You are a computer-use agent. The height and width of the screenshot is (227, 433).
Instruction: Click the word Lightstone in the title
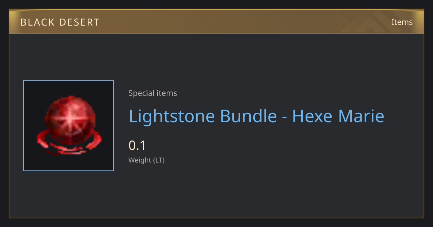[x=172, y=116]
